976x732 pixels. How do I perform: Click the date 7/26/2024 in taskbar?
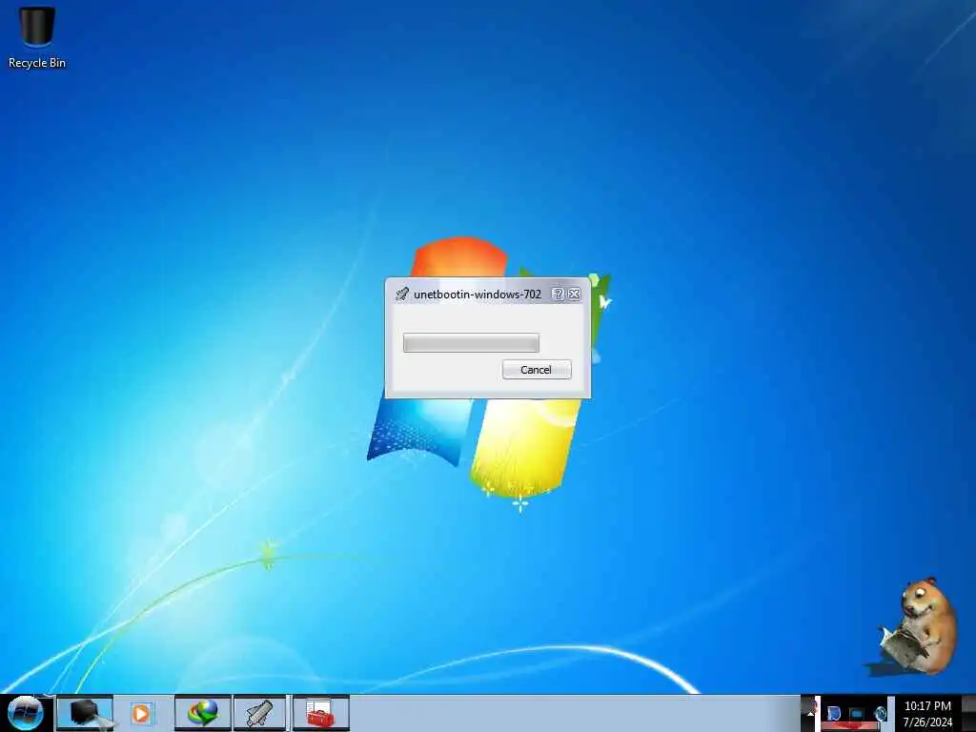tap(927, 722)
